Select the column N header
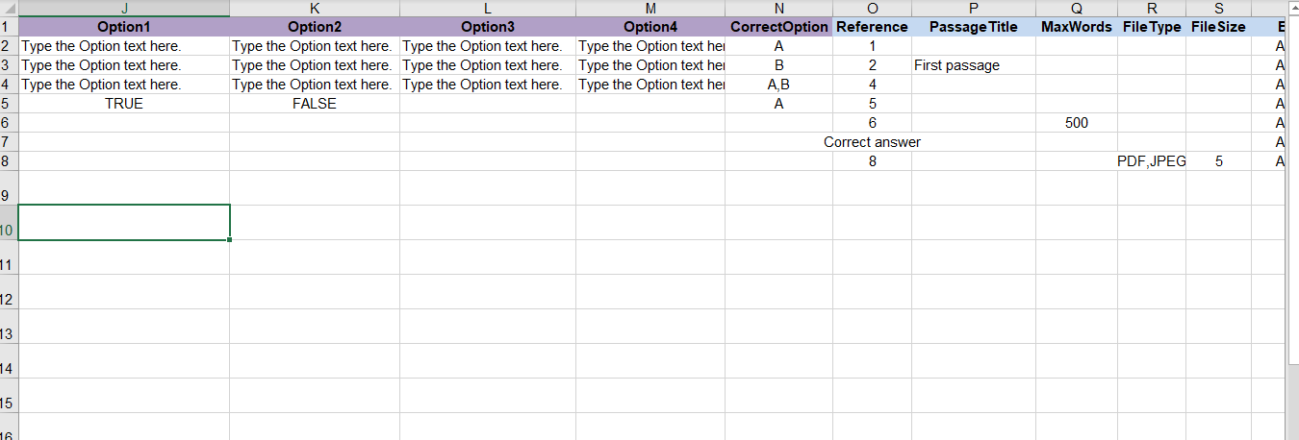 (x=778, y=8)
